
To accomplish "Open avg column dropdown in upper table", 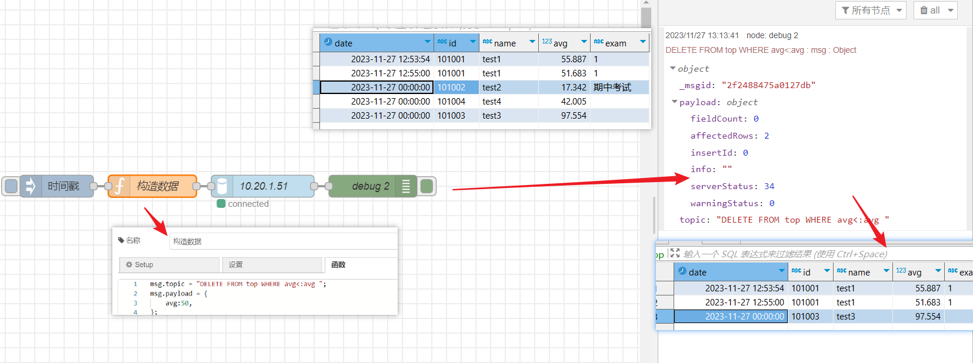I will click(x=584, y=42).
